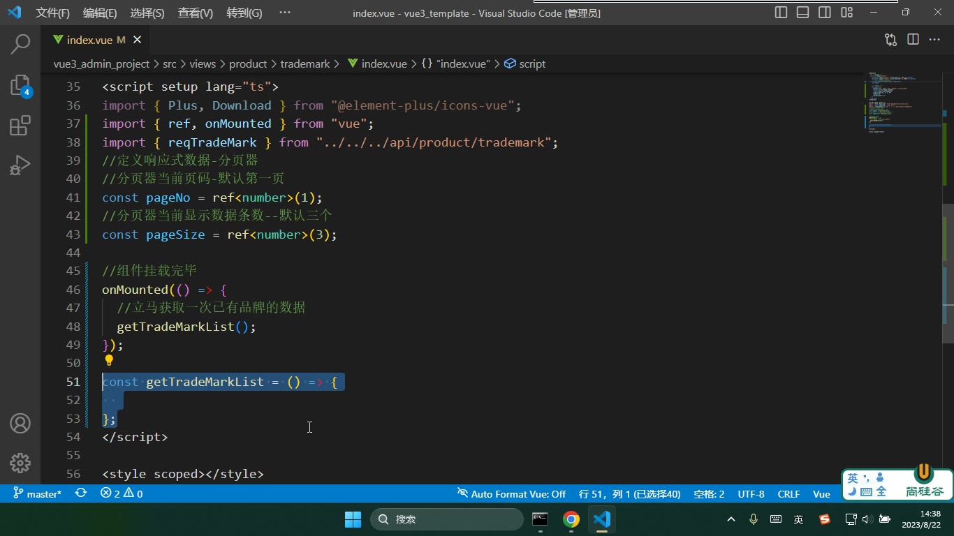Toggle Auto Format Vue: Off status item
Screen dimensions: 954x536
click(511, 493)
